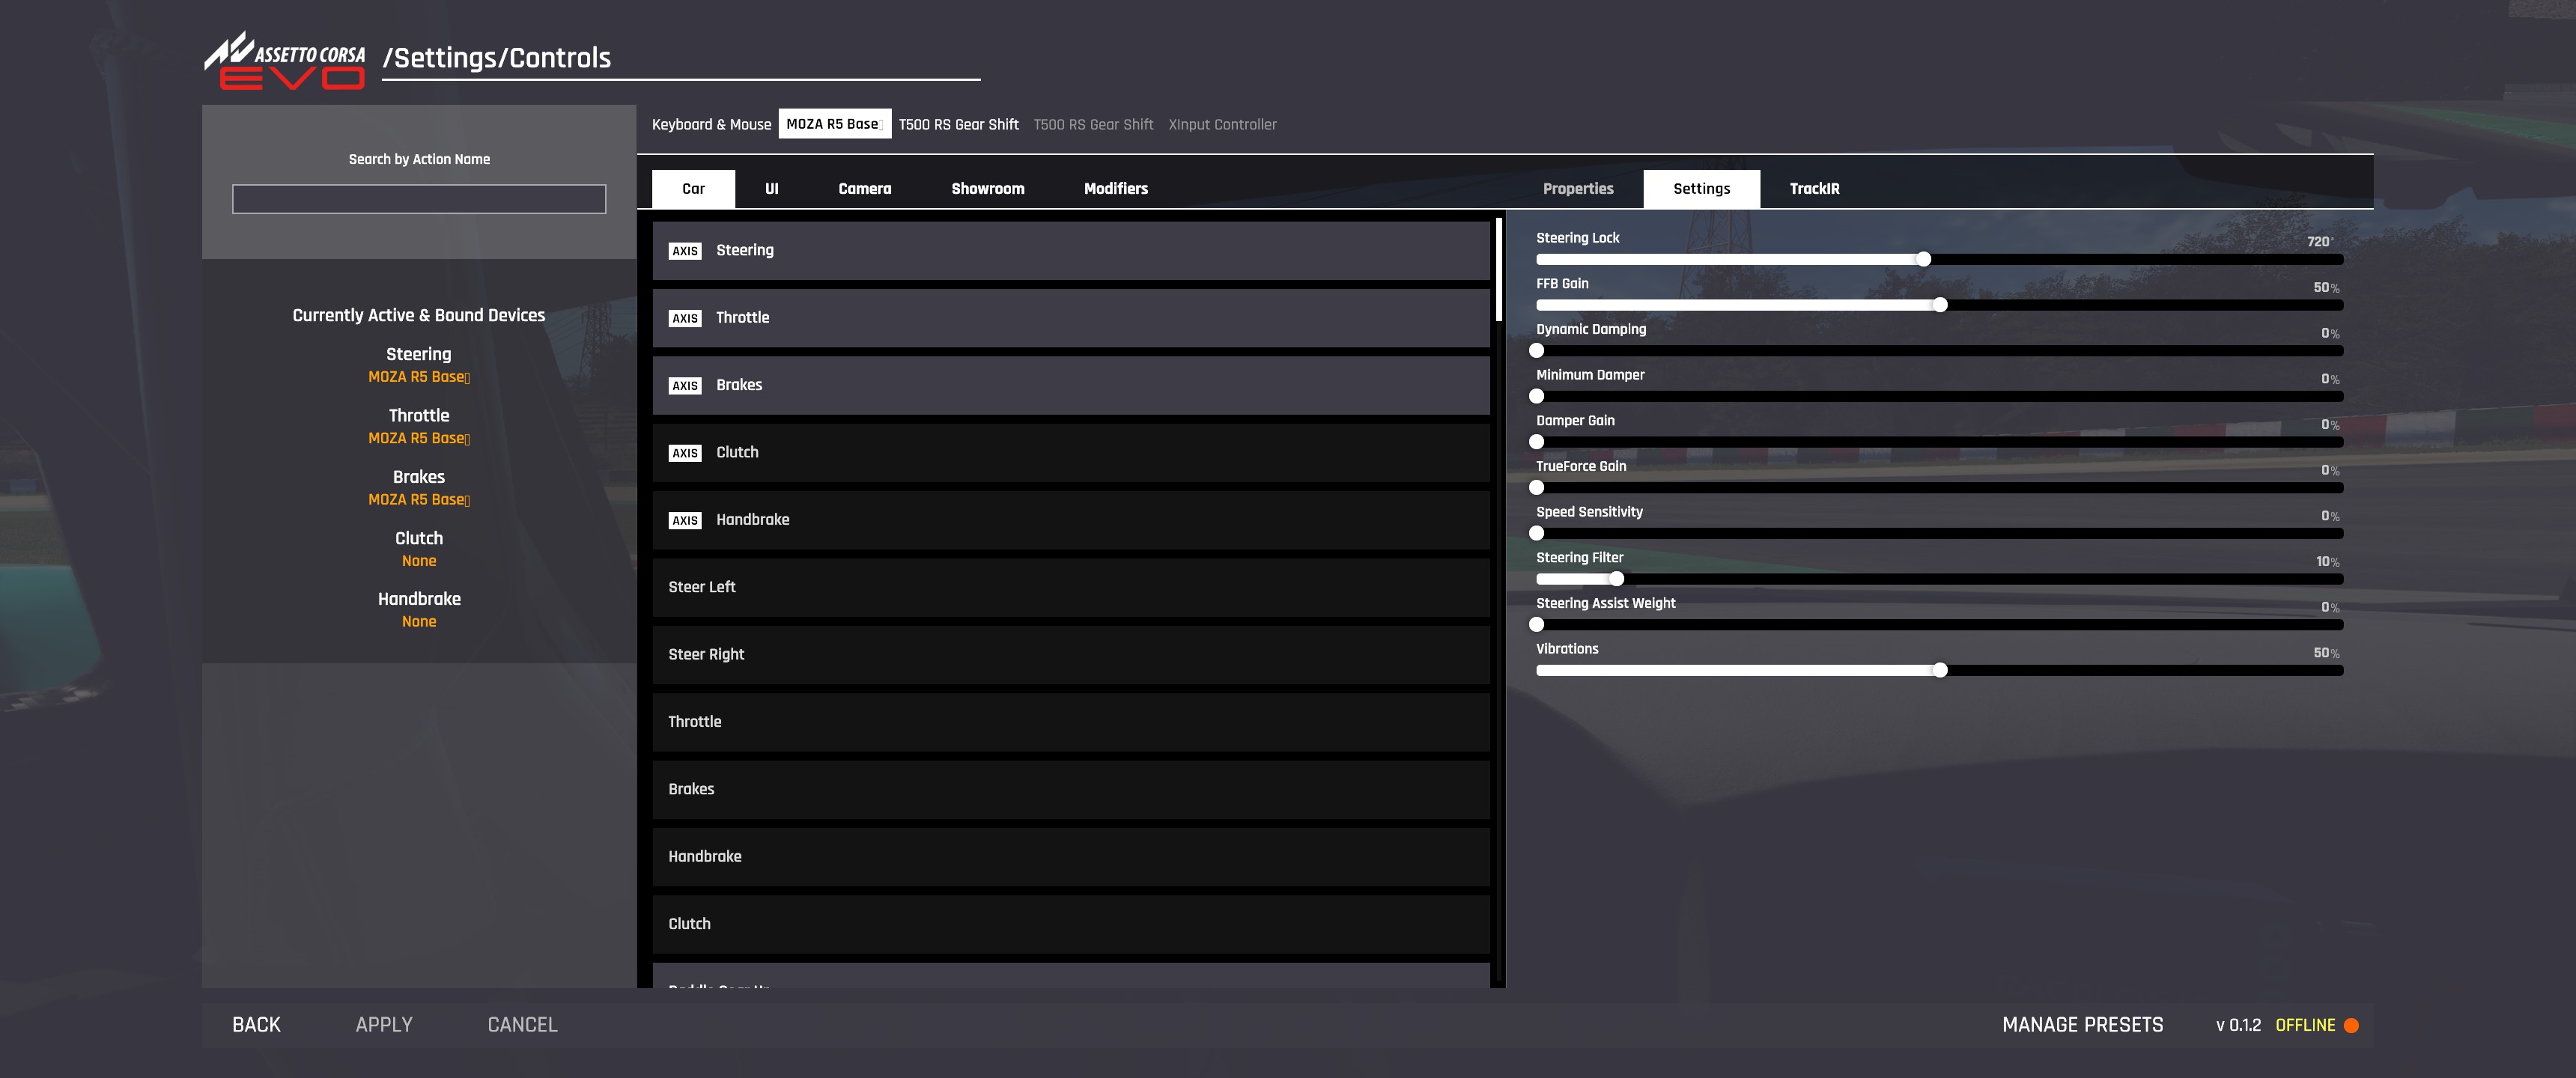Open MANAGE PRESETS
Viewport: 2576px width, 1078px height.
(x=2082, y=1025)
